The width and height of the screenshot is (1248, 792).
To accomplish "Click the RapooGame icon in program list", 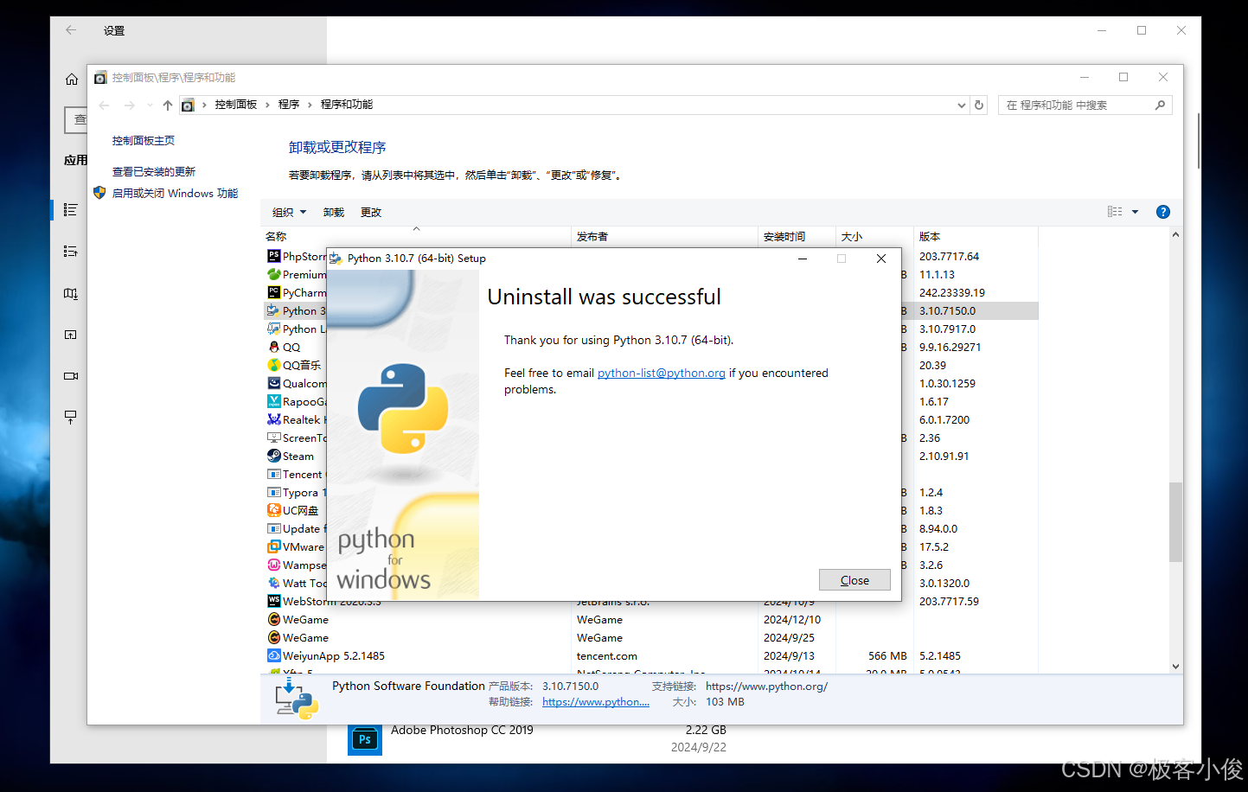I will click(273, 401).
